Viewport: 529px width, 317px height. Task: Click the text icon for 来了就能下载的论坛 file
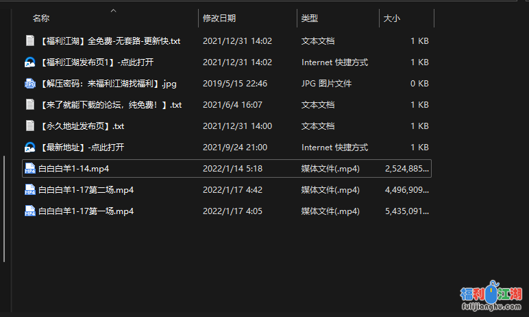(x=29, y=105)
